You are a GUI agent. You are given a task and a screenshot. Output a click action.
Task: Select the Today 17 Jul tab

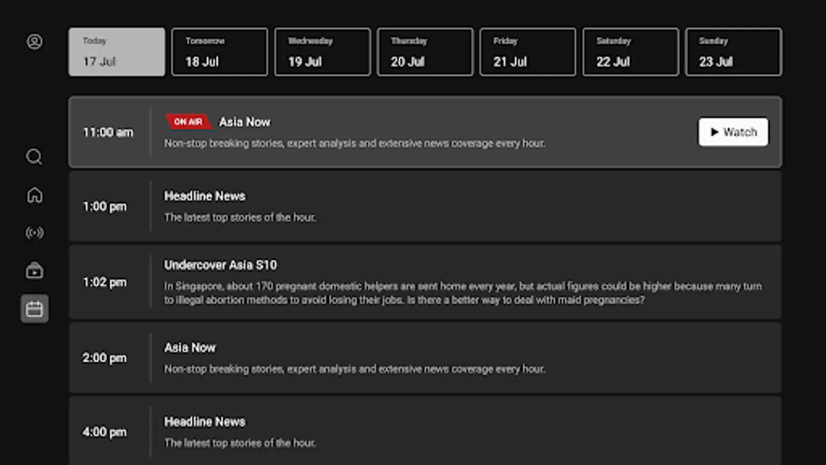click(116, 52)
